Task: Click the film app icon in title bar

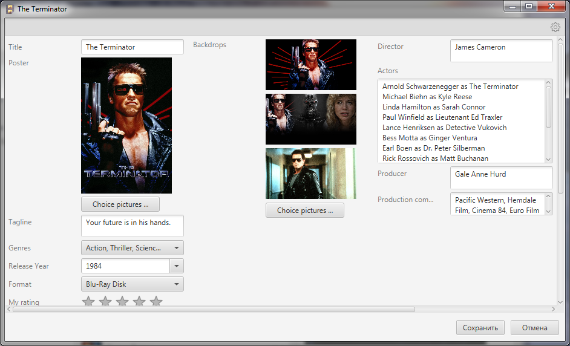Action: pos(10,8)
